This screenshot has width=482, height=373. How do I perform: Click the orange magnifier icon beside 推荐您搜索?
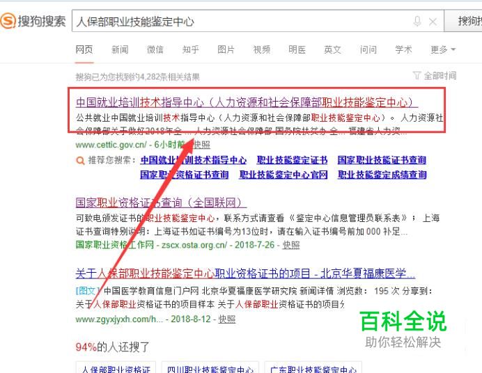[80, 161]
